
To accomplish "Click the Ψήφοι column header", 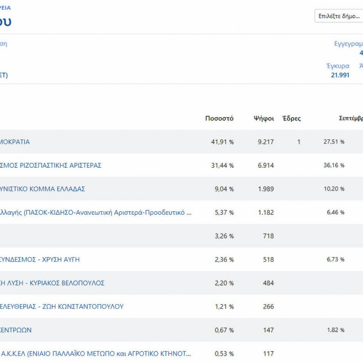I will [x=264, y=118].
